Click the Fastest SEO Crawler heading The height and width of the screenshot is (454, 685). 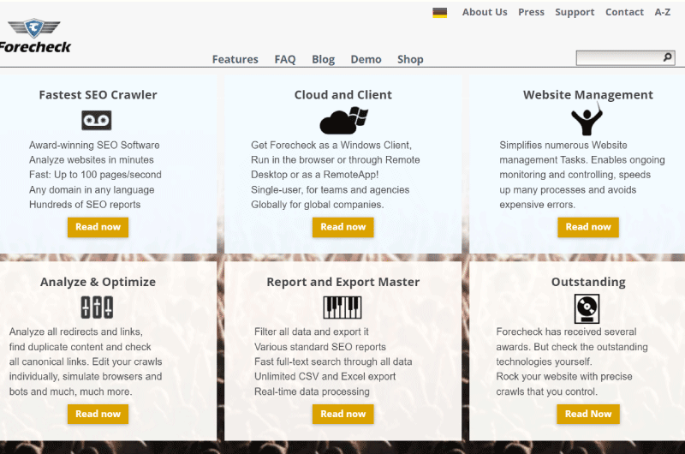pyautogui.click(x=98, y=95)
